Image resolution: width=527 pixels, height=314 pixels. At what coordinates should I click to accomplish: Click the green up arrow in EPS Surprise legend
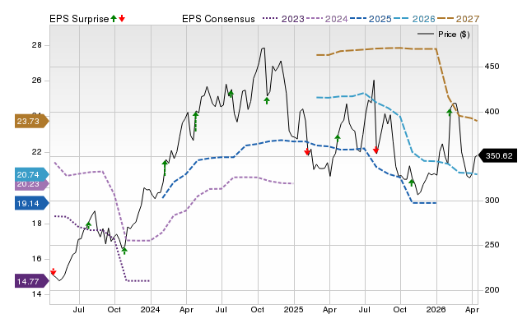pos(114,18)
